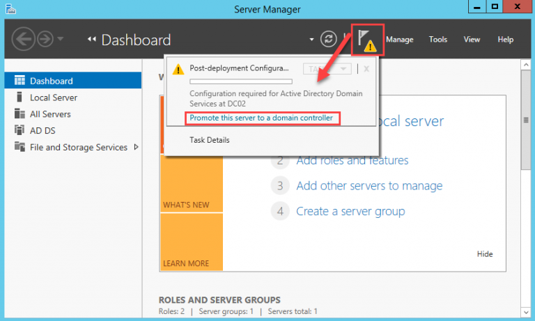Screen dimensions: 535x321
Task: Open the Tools menu
Action: tap(438, 40)
